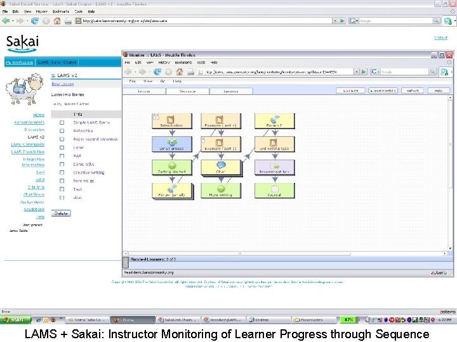Screen dimensions: 457x342
Task: Click the Windows Start button
Action: coord(16,320)
